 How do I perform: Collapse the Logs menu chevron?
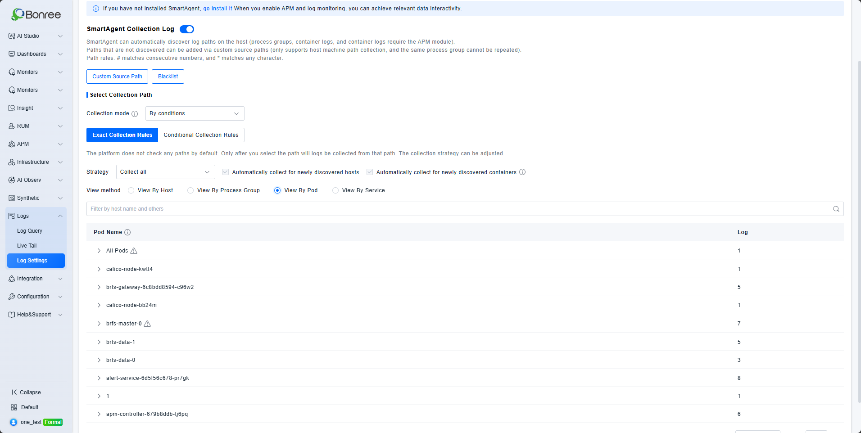click(x=60, y=216)
